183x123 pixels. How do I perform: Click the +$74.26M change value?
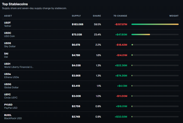pyautogui.click(x=121, y=76)
